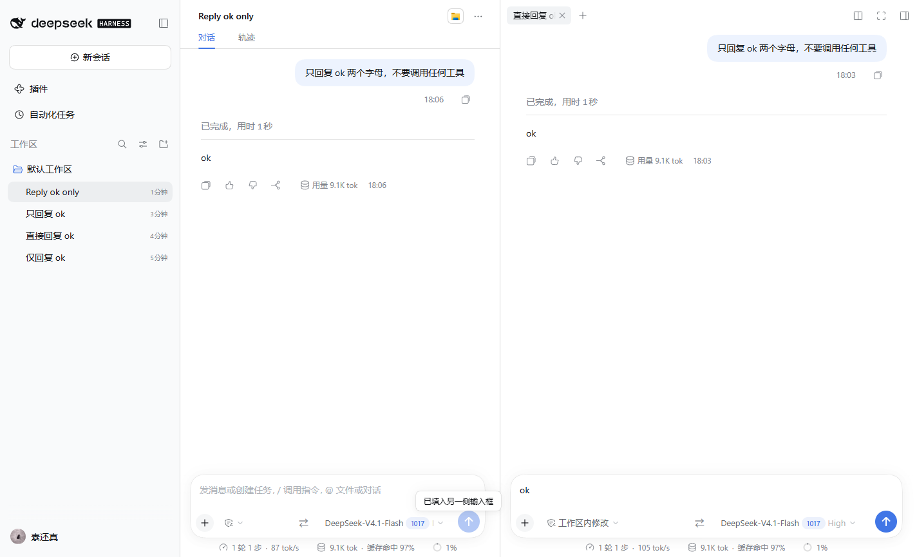Switch to the 对话 tab
The width and height of the screenshot is (917, 557).
[207, 37]
